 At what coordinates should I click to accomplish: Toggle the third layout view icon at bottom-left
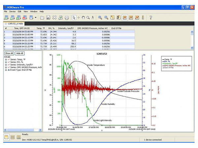coord(18,137)
